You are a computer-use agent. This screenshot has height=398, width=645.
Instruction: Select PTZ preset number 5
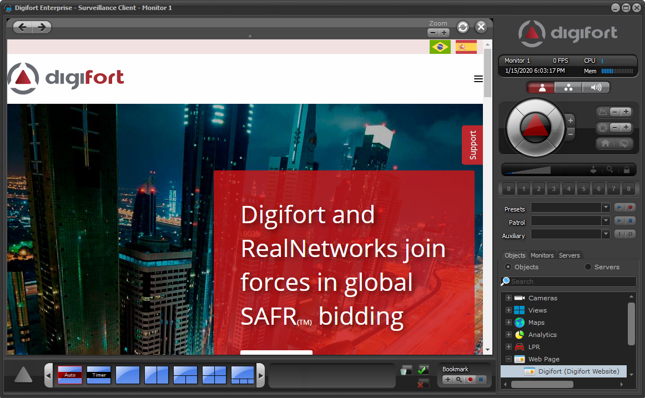click(584, 189)
